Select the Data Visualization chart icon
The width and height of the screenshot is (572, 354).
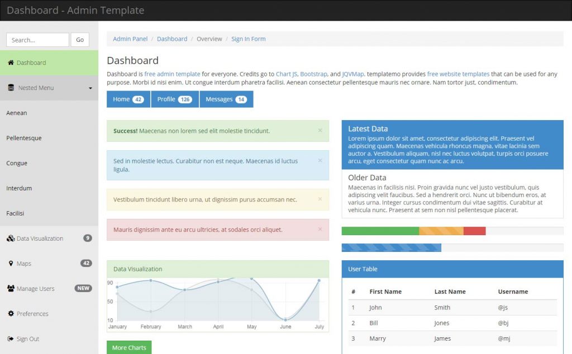pos(11,238)
